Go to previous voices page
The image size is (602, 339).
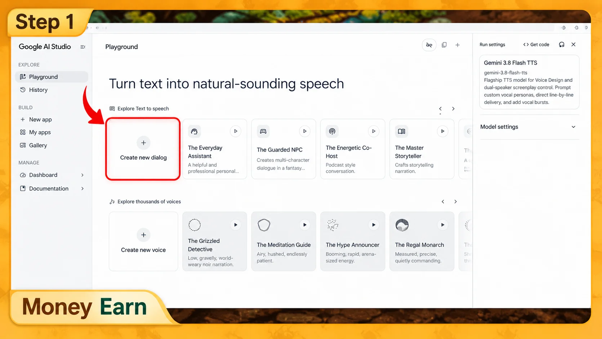[x=443, y=202]
